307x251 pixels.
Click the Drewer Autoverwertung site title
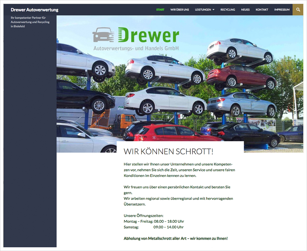coord(34,10)
